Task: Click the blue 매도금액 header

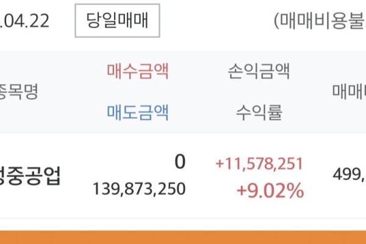Action: (x=137, y=112)
